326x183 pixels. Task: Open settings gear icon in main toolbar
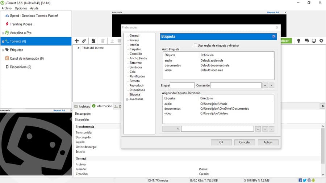(321, 41)
